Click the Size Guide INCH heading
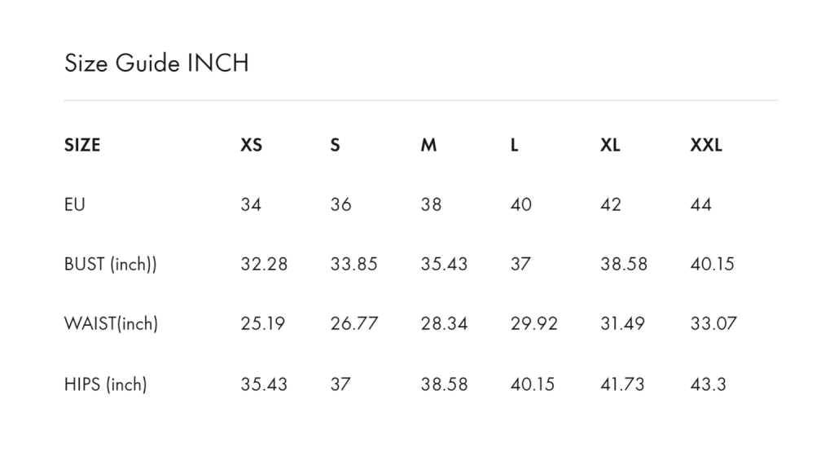 (x=156, y=64)
